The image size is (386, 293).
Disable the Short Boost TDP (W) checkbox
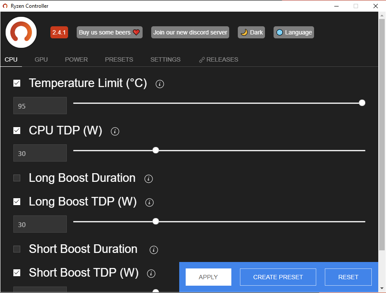tap(17, 273)
